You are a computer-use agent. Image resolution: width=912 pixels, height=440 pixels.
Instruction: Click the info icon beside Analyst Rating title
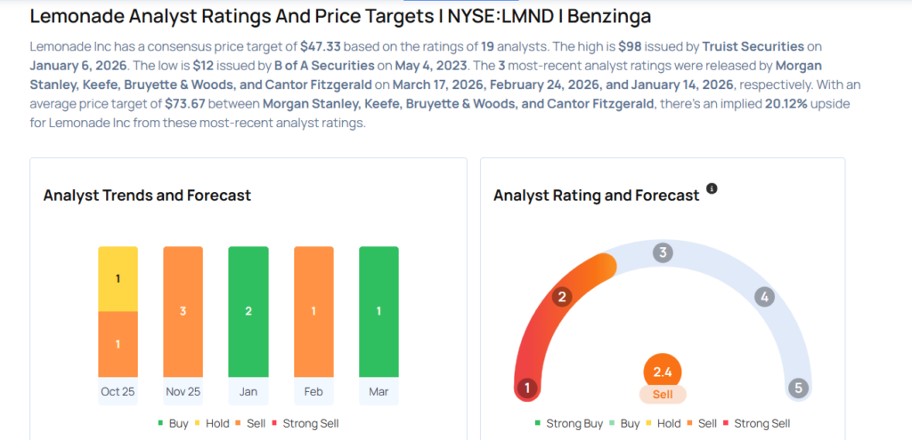(712, 188)
